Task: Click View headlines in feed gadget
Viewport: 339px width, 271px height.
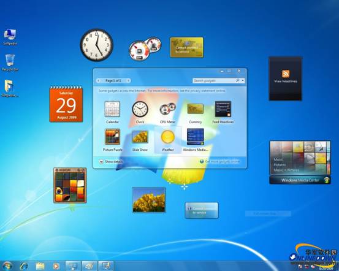Action: tap(286, 81)
